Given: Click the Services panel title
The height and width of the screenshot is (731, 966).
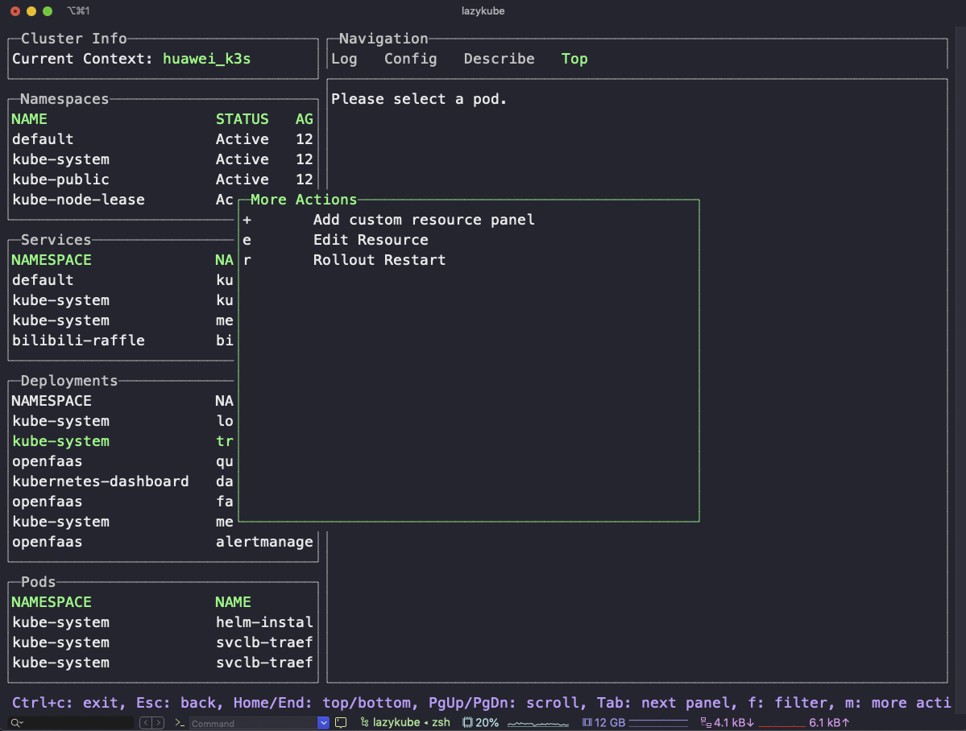Looking at the screenshot, I should [x=56, y=240].
